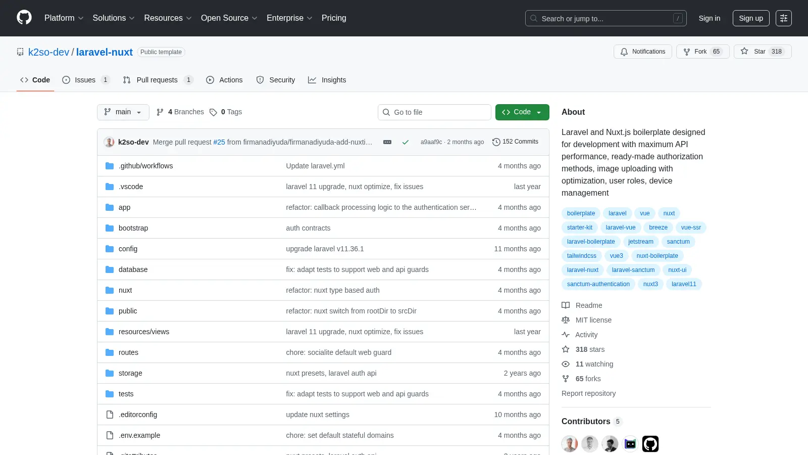Expand the Platform menu

coord(64,18)
